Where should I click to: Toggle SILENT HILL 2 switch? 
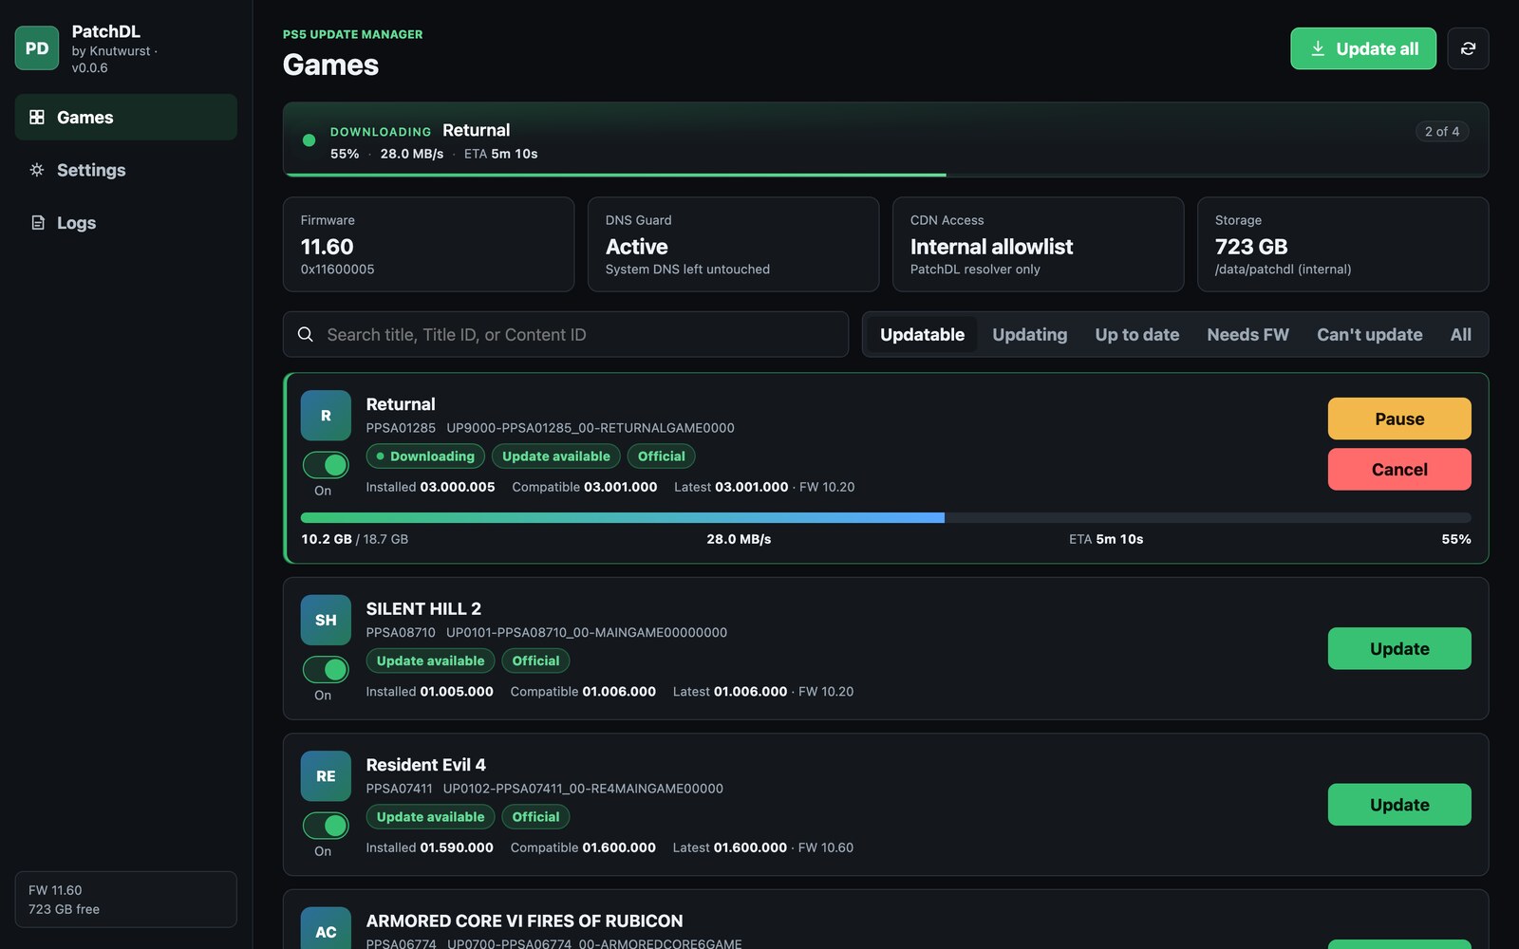coord(326,669)
